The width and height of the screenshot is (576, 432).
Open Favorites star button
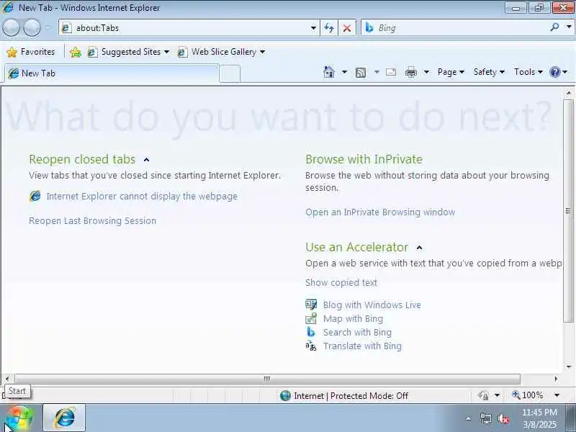pos(31,52)
